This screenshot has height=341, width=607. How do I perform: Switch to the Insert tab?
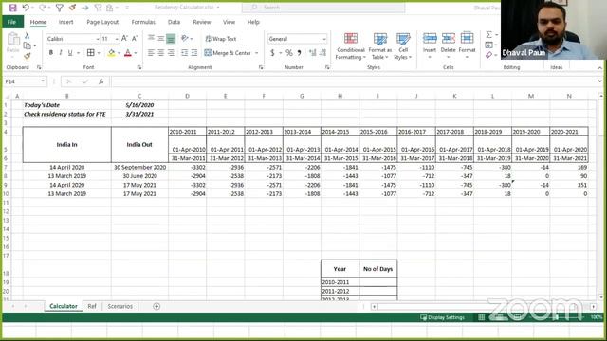65,22
